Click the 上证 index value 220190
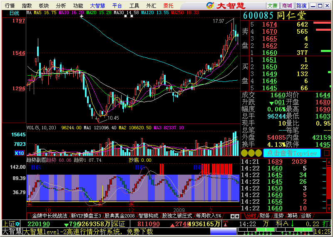This screenshot has height=237, width=333. [x=39, y=224]
